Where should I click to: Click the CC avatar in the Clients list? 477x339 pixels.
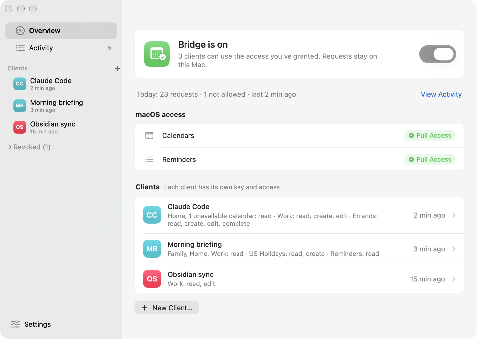pyautogui.click(x=152, y=215)
